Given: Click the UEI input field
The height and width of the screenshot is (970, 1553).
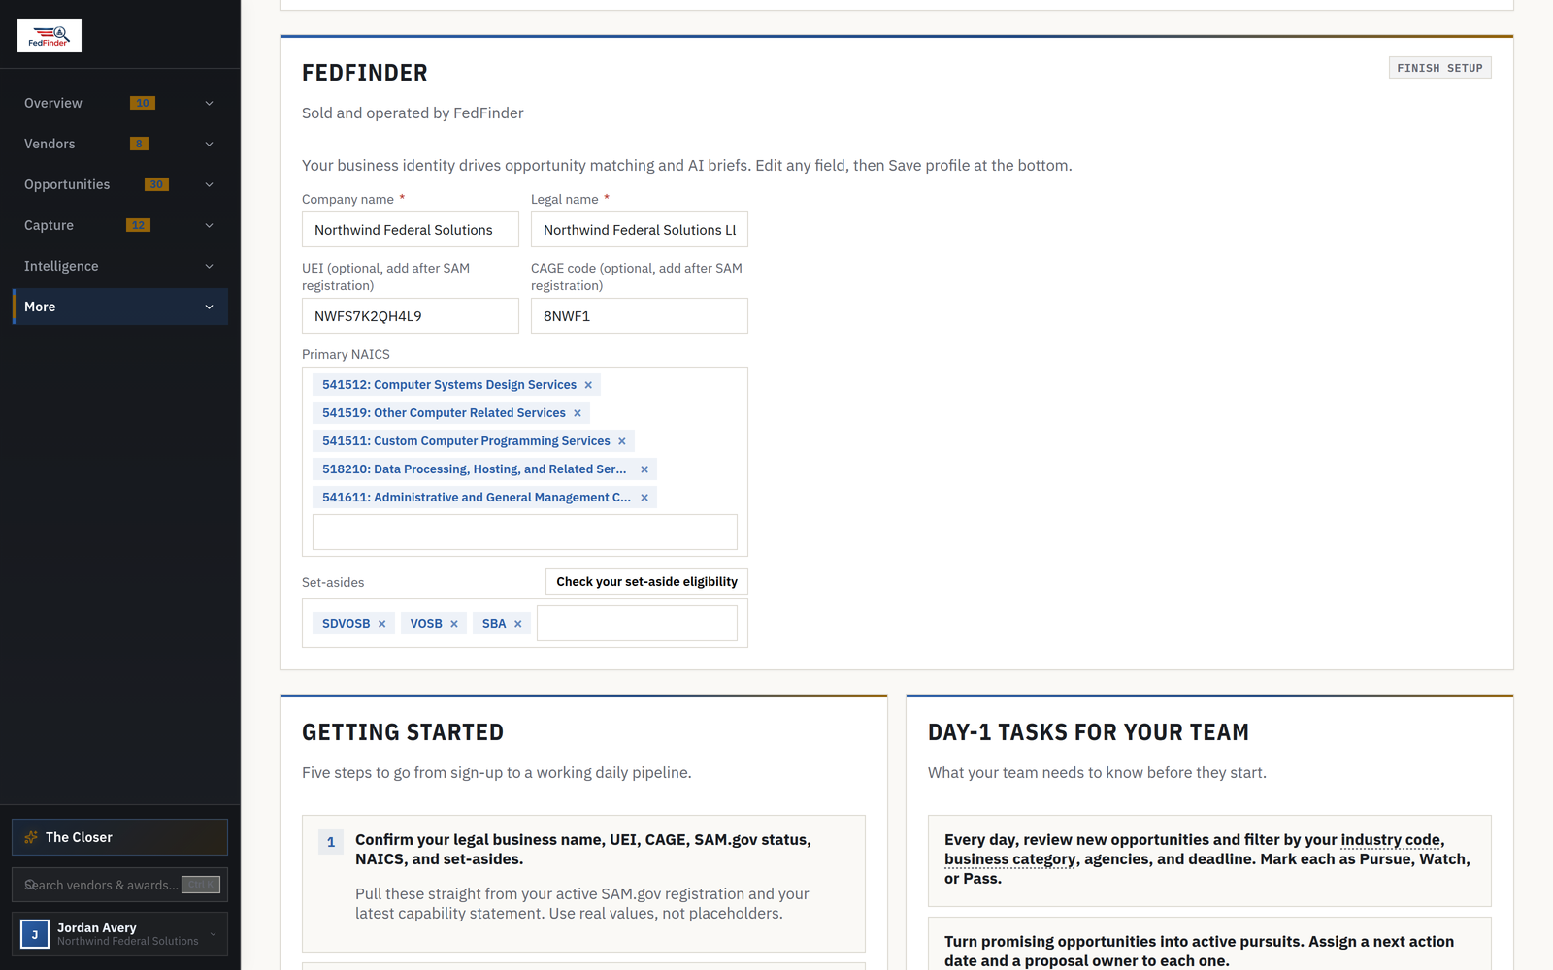Looking at the screenshot, I should tap(411, 316).
